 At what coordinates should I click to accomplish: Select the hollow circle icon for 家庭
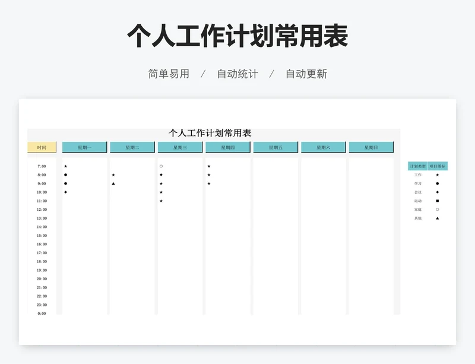coord(437,209)
